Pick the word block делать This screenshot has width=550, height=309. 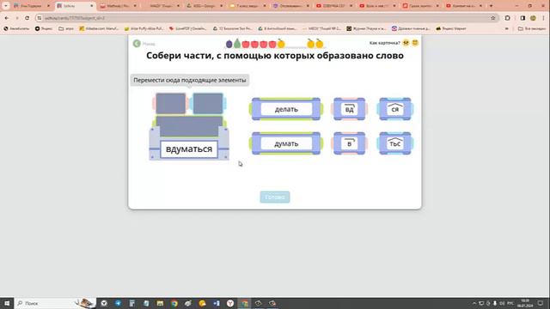tap(286, 109)
